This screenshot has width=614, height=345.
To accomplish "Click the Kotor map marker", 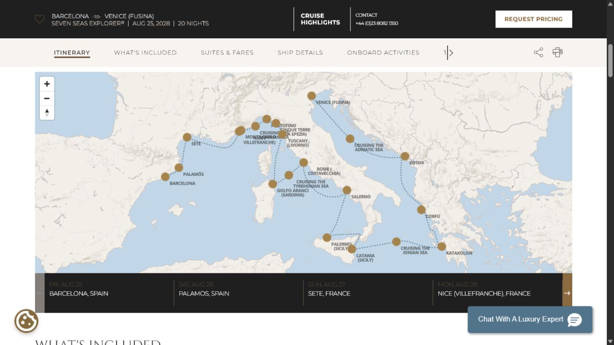I will [x=405, y=156].
